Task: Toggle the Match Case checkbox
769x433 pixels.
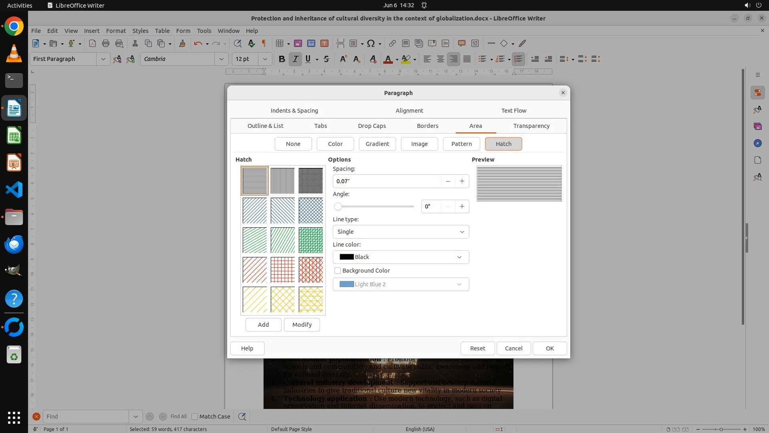Action: point(195,417)
